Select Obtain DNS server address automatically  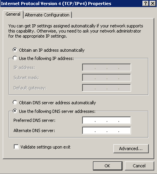[x=15, y=102]
